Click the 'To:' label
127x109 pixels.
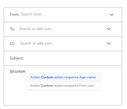click(12, 29)
